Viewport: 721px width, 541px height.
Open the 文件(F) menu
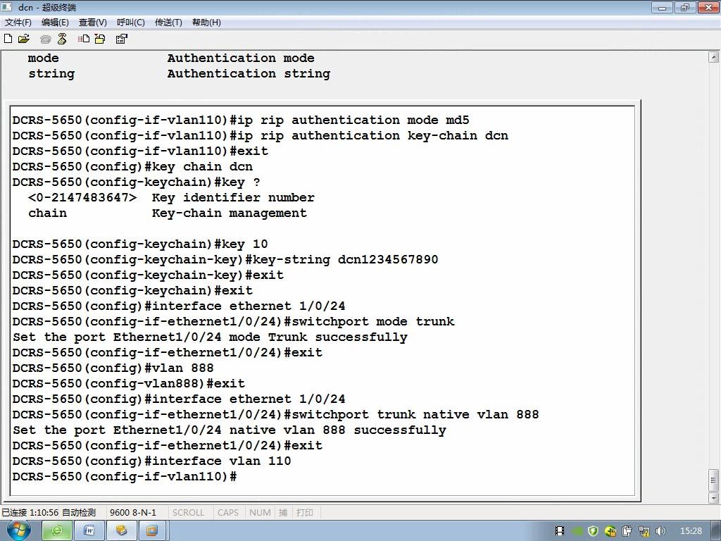click(x=18, y=22)
